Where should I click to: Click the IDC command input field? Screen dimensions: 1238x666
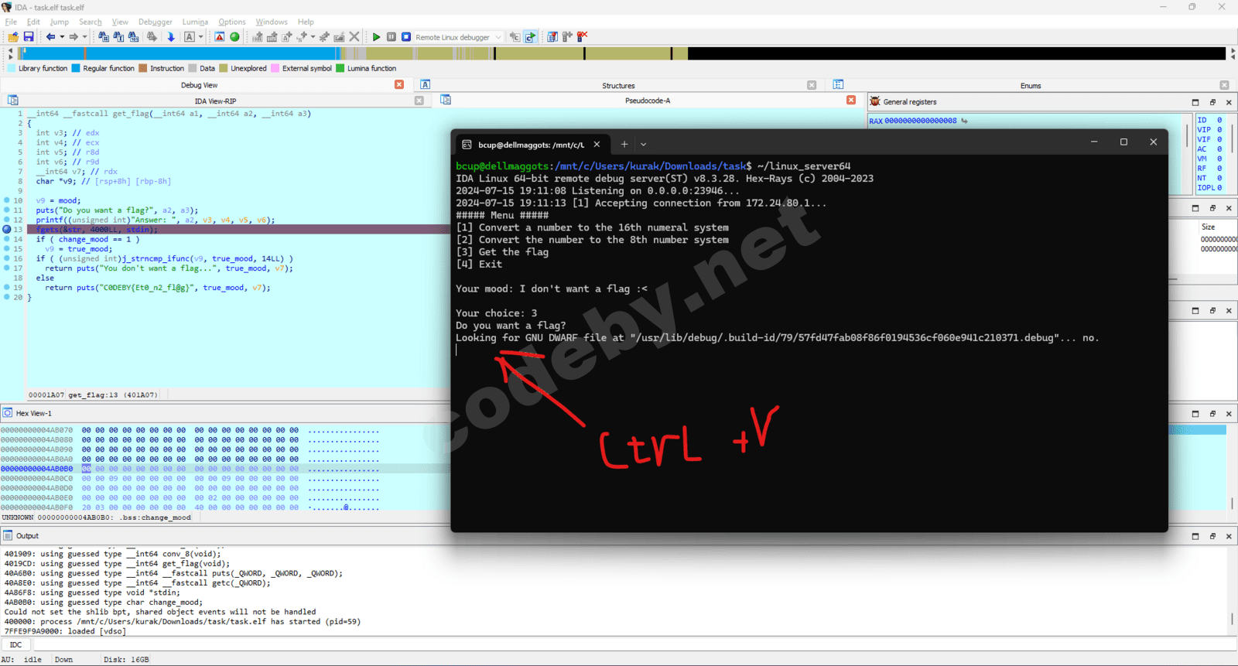click(634, 644)
